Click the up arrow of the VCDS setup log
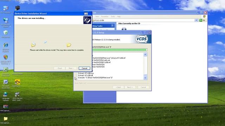 tap(145, 55)
